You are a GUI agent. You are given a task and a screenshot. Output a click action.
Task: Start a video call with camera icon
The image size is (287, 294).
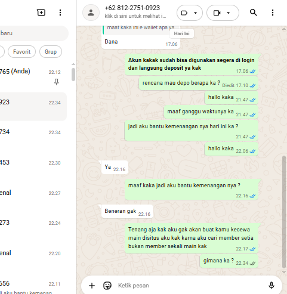(217, 13)
